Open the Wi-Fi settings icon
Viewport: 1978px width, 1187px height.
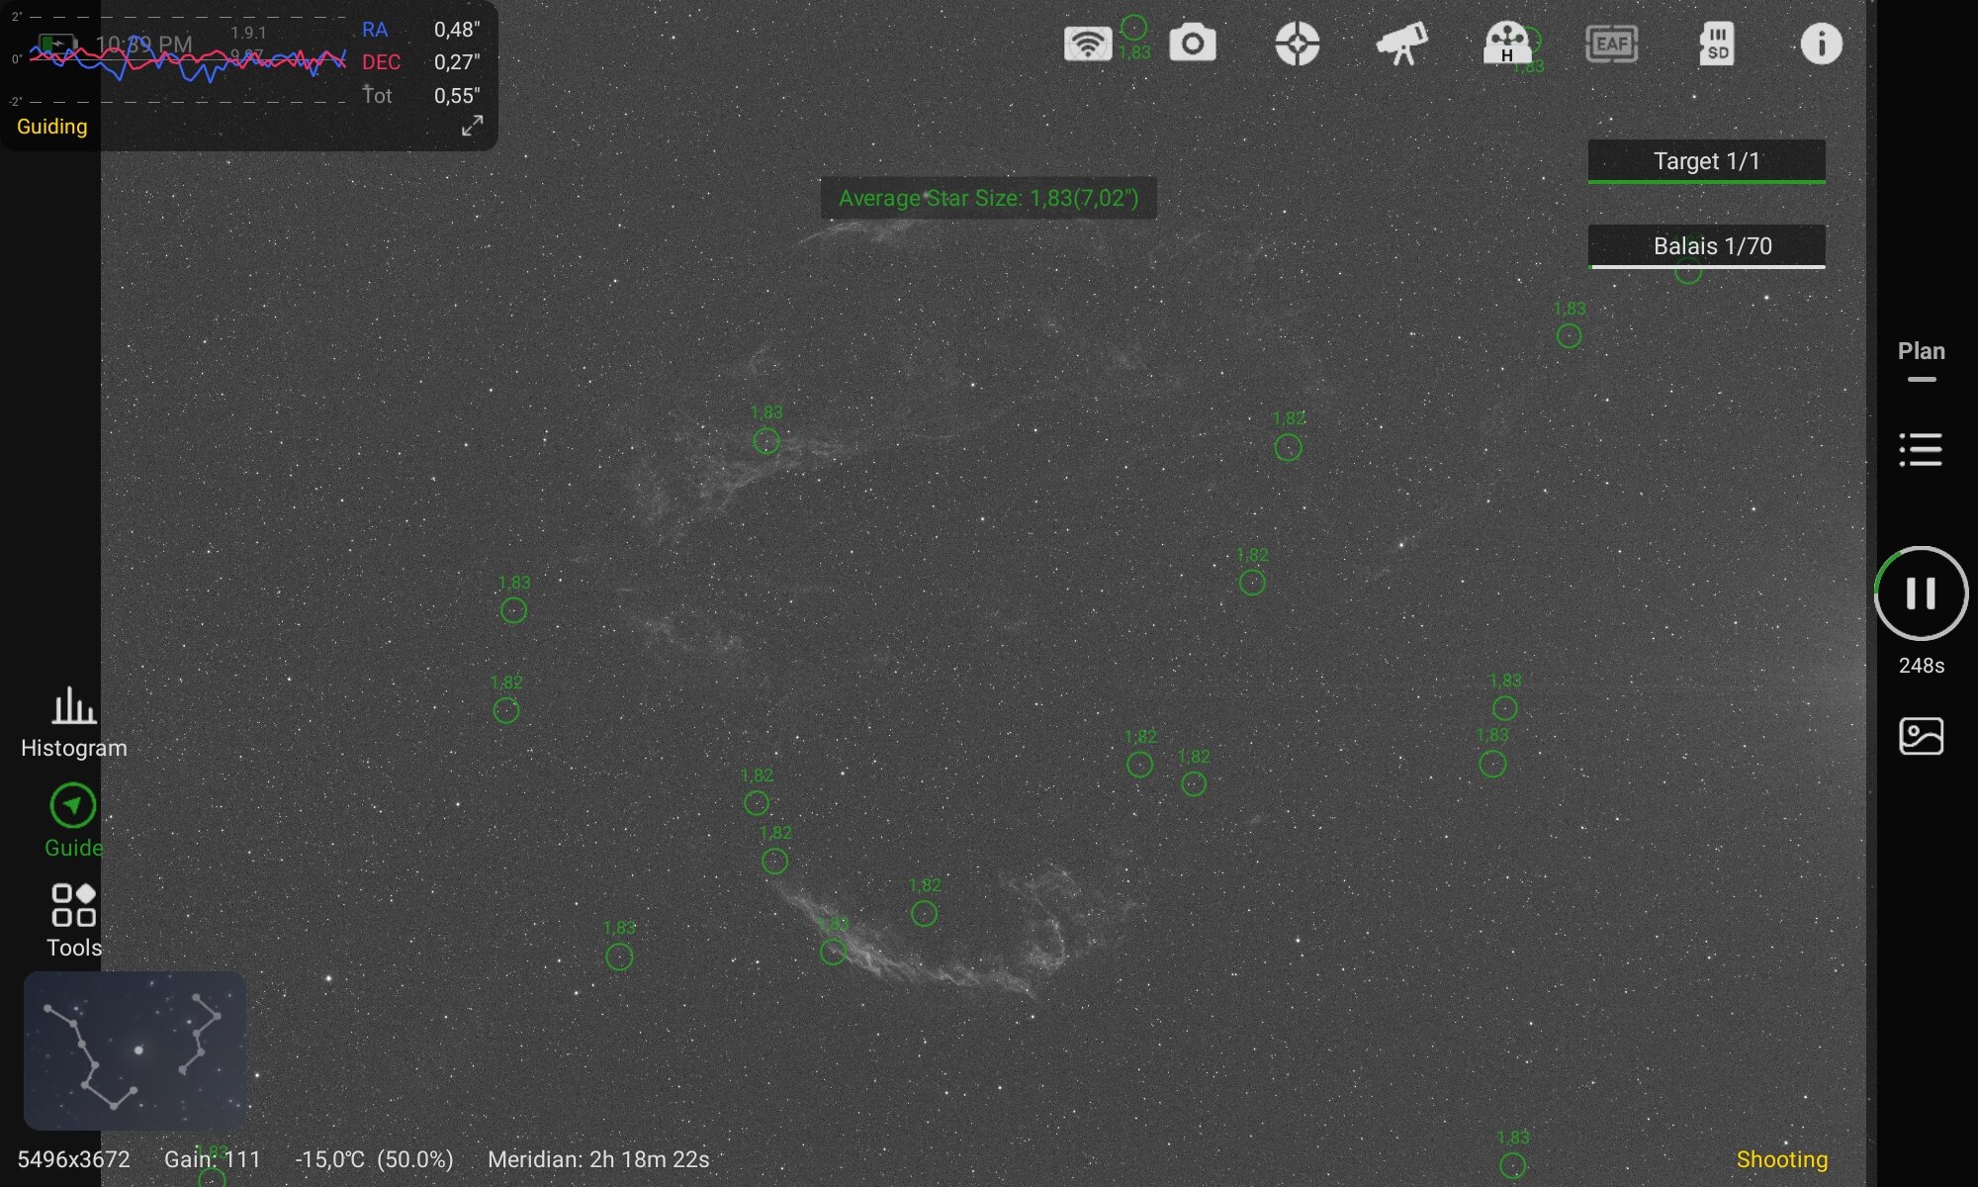pyautogui.click(x=1087, y=44)
